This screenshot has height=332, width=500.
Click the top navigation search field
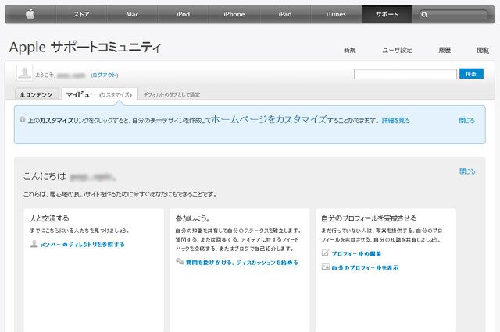tap(453, 15)
